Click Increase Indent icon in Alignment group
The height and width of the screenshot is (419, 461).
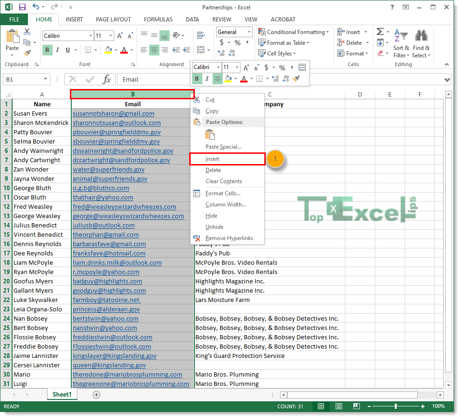186,50
